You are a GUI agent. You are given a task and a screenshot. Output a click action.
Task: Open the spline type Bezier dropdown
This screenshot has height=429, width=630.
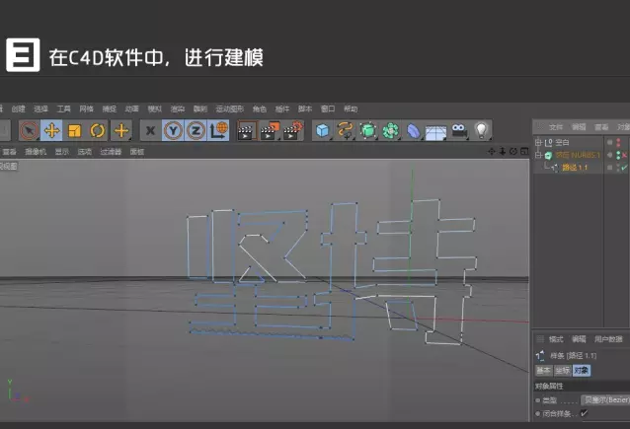coord(605,400)
